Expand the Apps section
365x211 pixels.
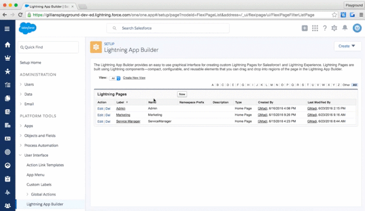[x=21, y=126]
